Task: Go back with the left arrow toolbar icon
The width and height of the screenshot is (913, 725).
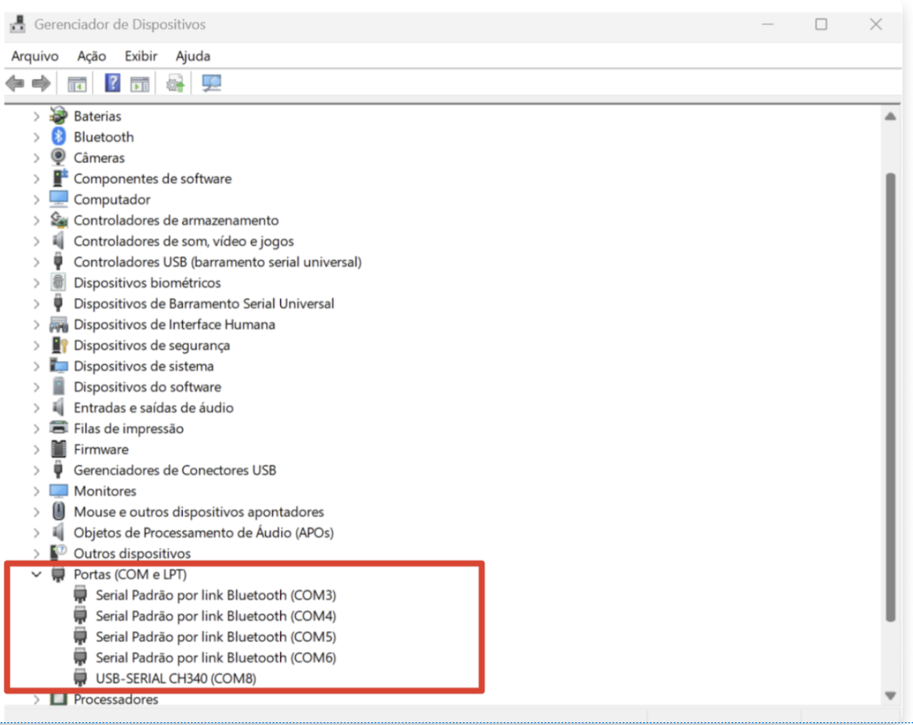Action: (15, 83)
